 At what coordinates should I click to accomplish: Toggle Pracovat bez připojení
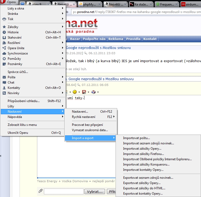tap(91, 125)
